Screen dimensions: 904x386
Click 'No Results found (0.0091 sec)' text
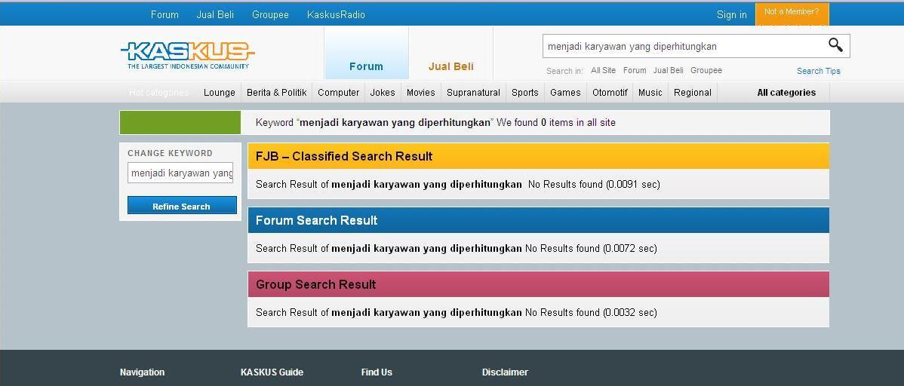(594, 185)
